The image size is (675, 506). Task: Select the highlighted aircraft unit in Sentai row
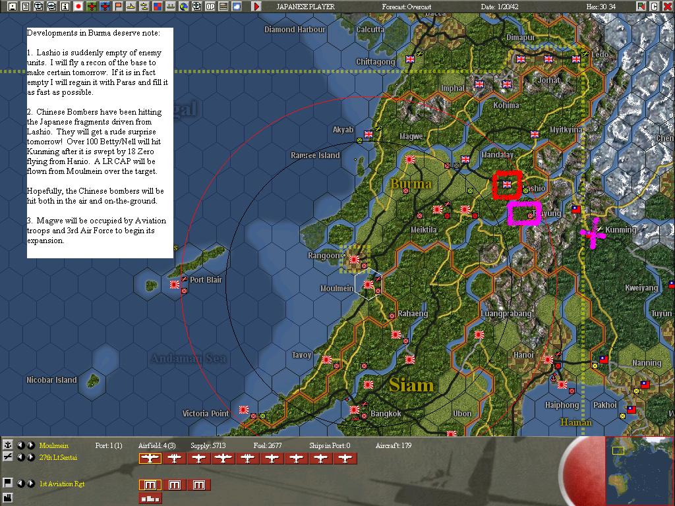(150, 459)
